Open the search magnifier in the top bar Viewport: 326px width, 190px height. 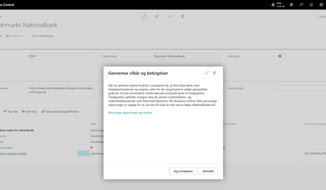[x=302, y=5]
